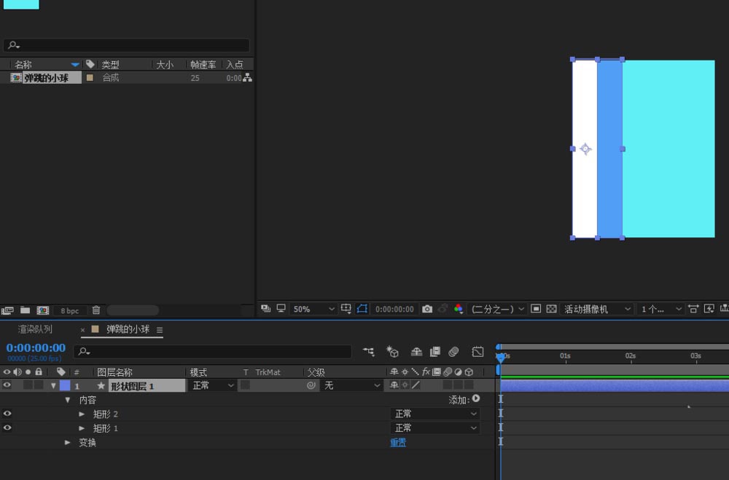Image resolution: width=729 pixels, height=480 pixels.
Task: Click the 帧速率 column header
Action: pyautogui.click(x=203, y=65)
